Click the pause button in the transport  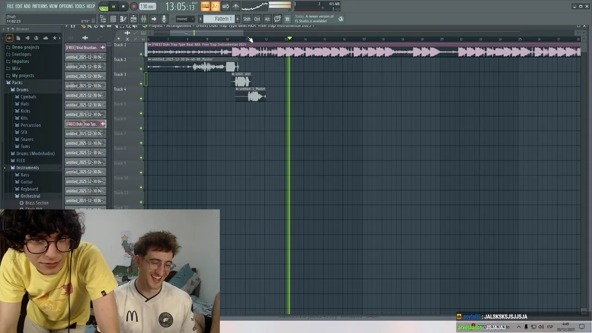(x=113, y=6)
